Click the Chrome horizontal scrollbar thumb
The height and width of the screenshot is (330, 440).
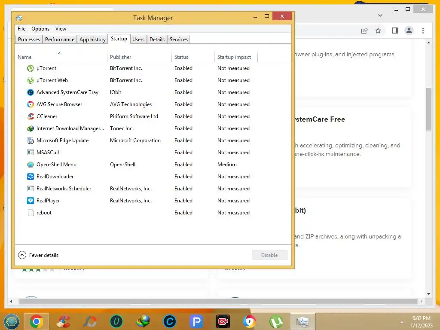click(x=218, y=301)
